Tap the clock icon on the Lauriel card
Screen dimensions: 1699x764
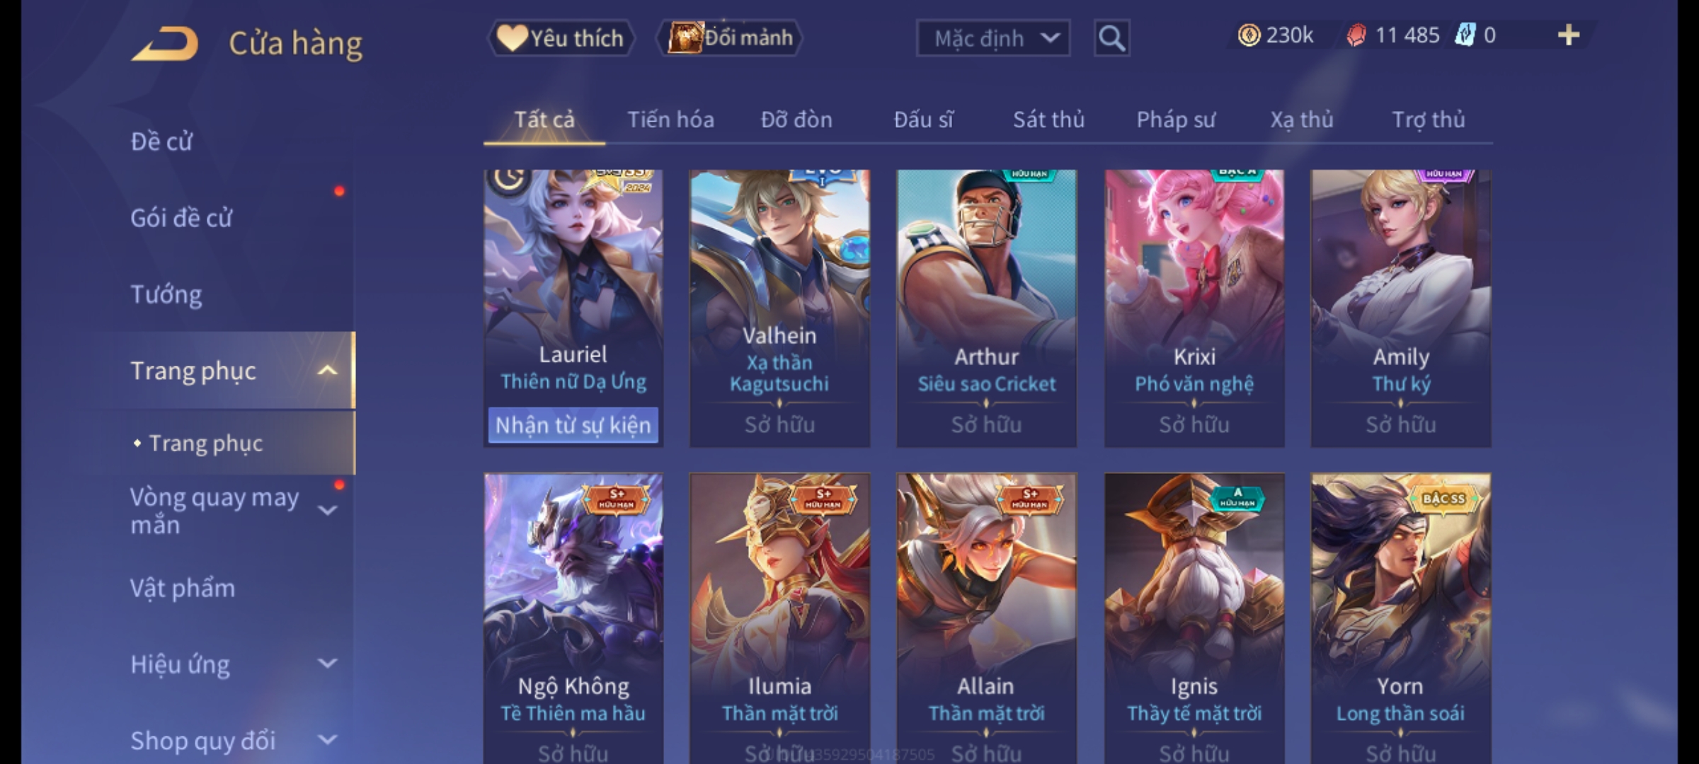(508, 178)
